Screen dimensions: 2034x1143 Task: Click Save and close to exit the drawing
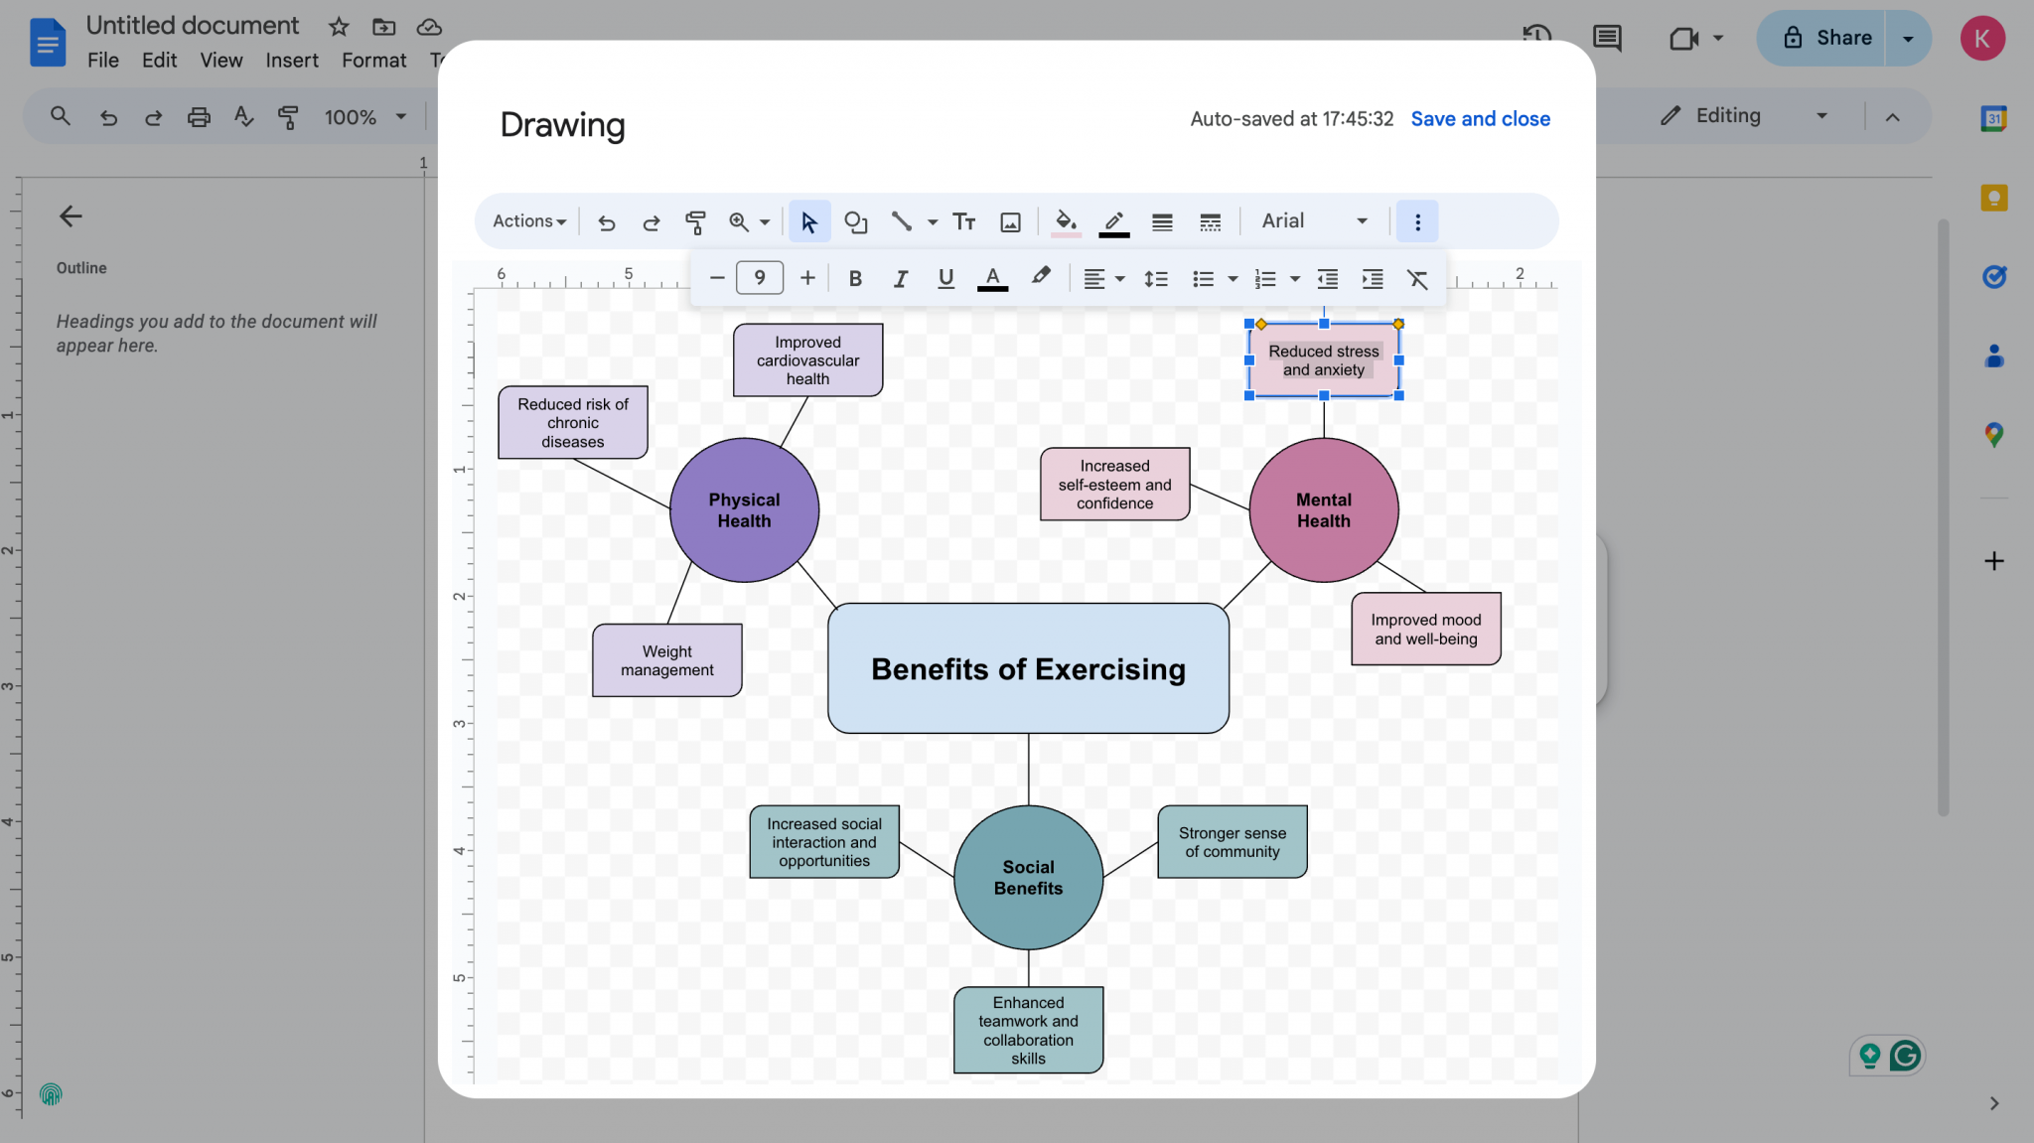coord(1479,118)
